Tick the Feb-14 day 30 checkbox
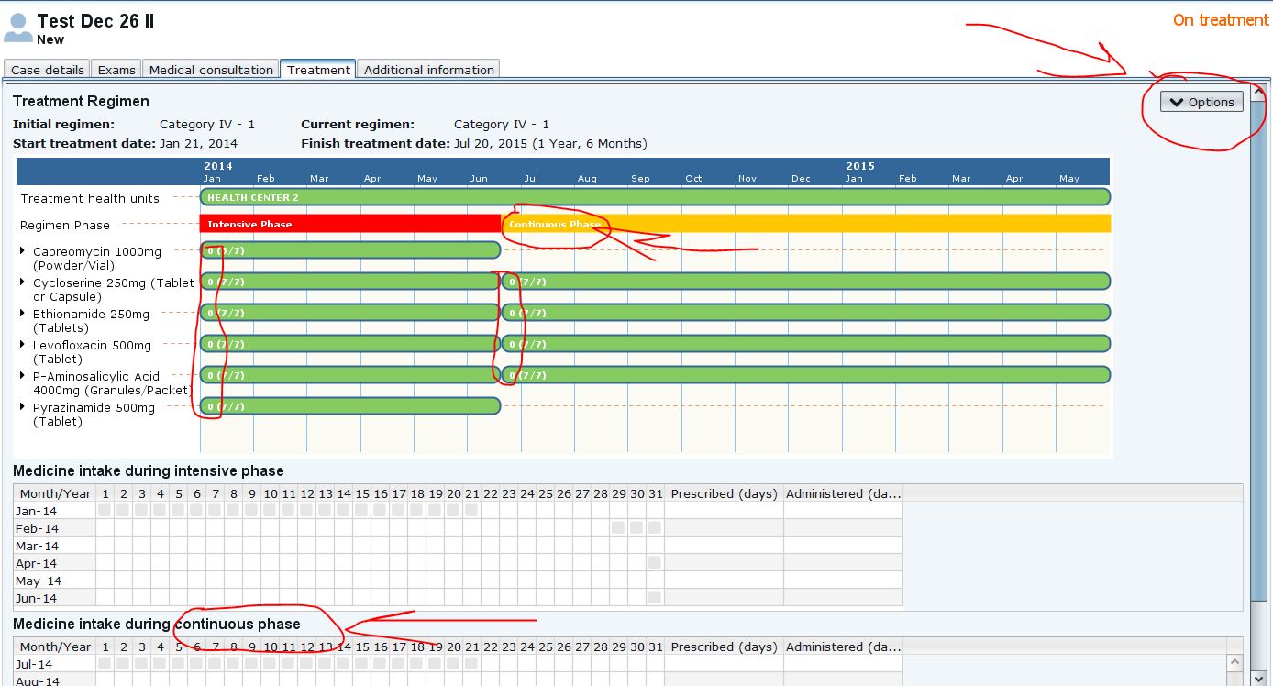 (x=636, y=528)
